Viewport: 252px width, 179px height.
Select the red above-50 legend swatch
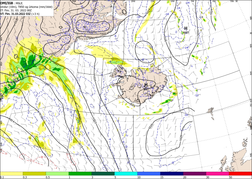(240, 173)
